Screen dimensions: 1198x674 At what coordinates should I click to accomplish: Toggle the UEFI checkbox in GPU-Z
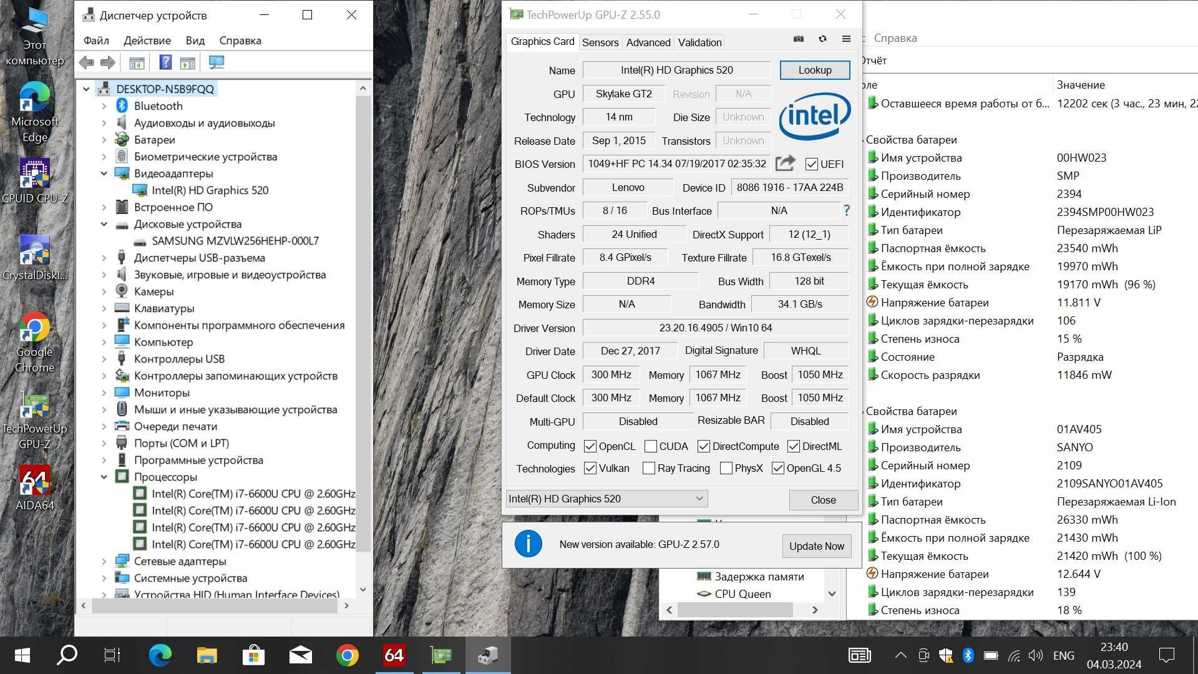[811, 164]
